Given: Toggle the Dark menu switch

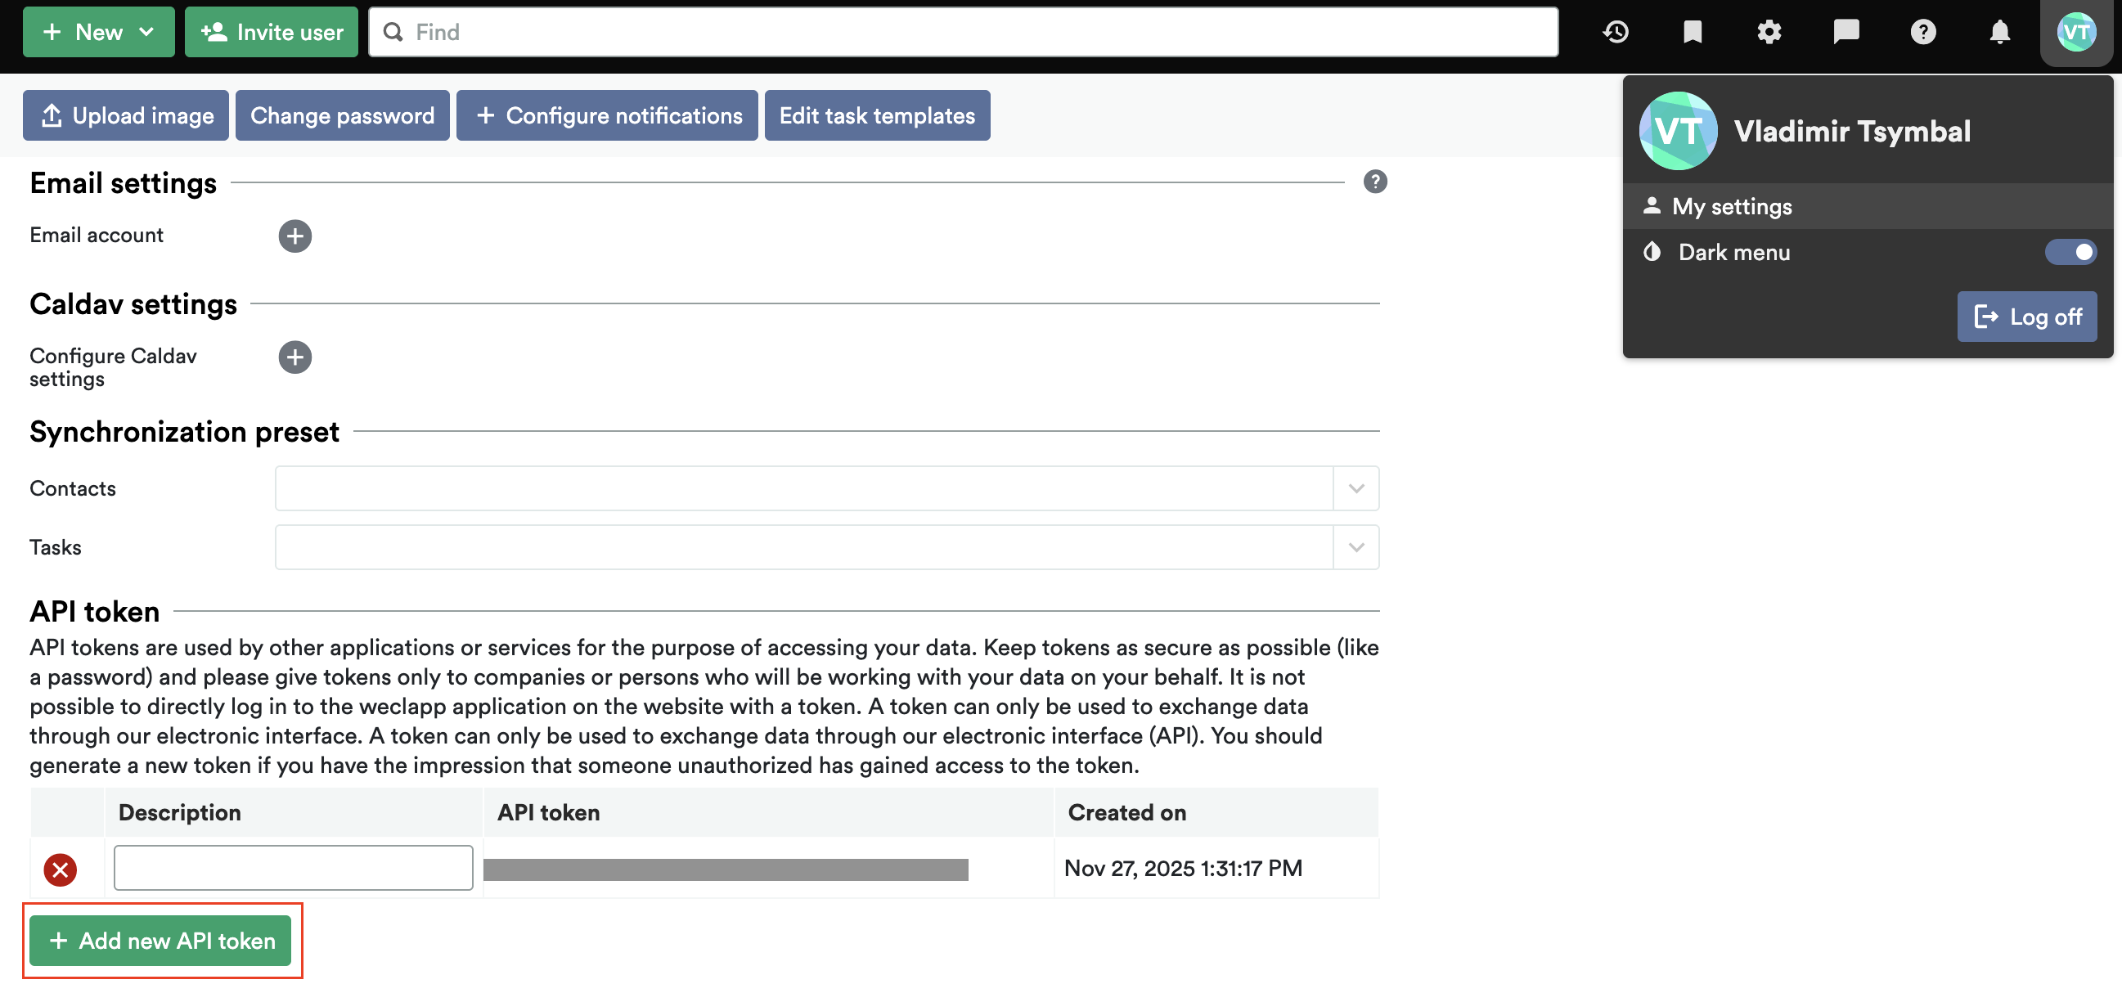Looking at the screenshot, I should (x=2071, y=252).
